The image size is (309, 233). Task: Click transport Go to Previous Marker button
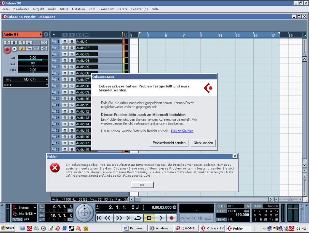click(99, 218)
